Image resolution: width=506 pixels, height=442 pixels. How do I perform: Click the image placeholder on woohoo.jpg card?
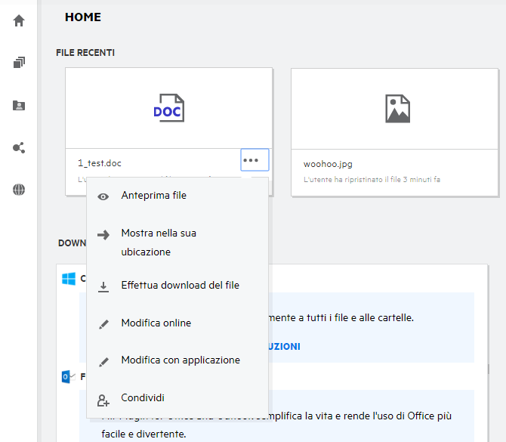point(397,108)
